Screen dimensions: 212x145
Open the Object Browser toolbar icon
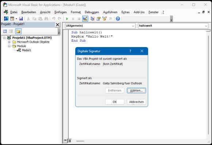coord(105,19)
